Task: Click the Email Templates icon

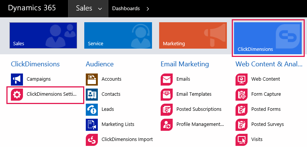Action: pyautogui.click(x=167, y=94)
